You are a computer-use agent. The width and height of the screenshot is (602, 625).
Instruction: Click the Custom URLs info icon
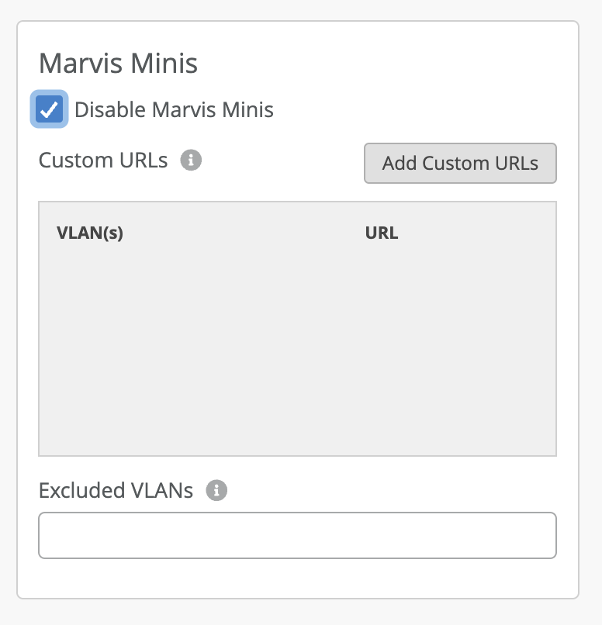pyautogui.click(x=191, y=161)
